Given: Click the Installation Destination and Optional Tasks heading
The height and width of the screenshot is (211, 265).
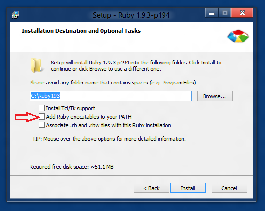Looking at the screenshot, I should (81, 31).
